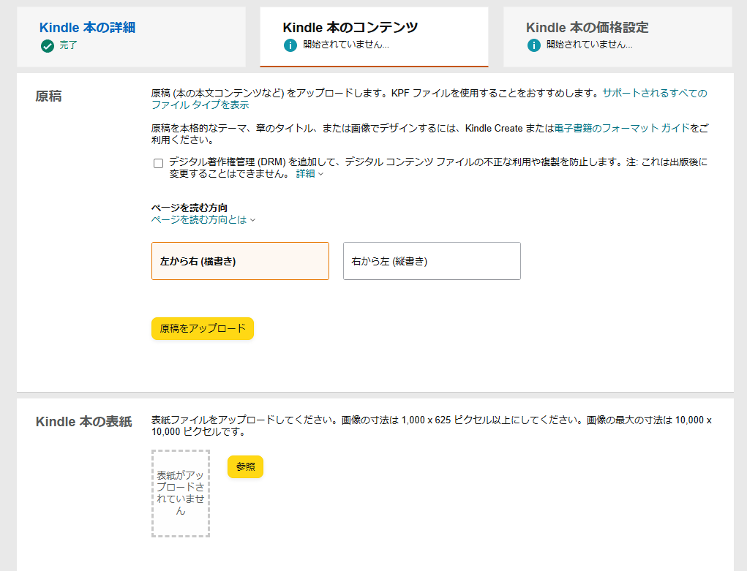Click the 参照 button to browse cover
Image resolution: width=747 pixels, height=571 pixels.
pos(245,467)
